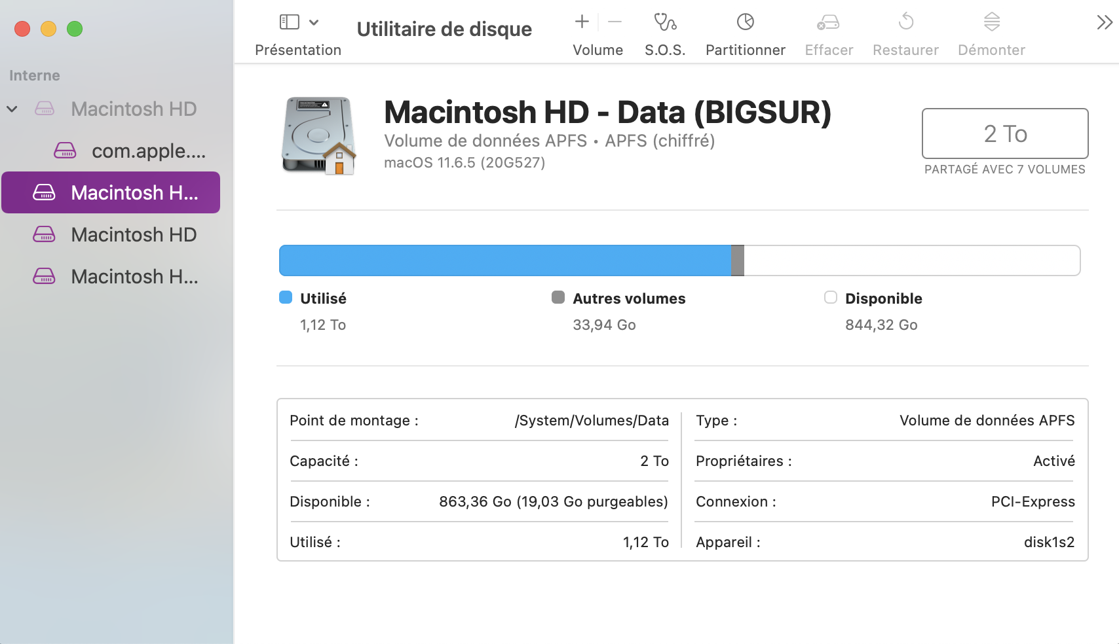
Task: Click the Restaurer restore arrow icon
Action: pos(906,22)
